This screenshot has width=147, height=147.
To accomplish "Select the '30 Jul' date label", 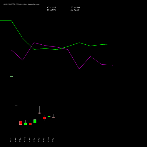I will tap(11, 140).
